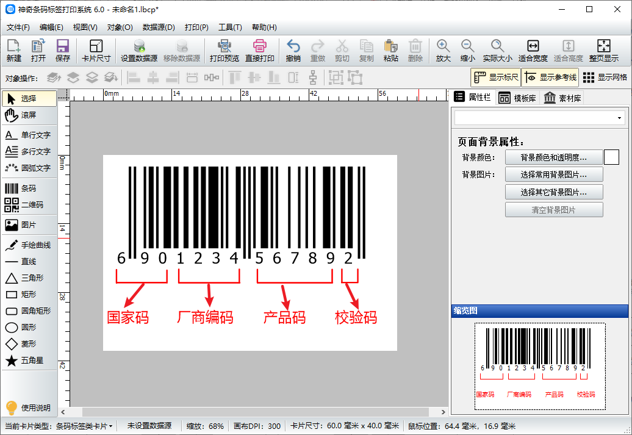Viewport: 632px width, 435px height.
Task: Set view to 实际大小 actual size
Action: click(497, 51)
